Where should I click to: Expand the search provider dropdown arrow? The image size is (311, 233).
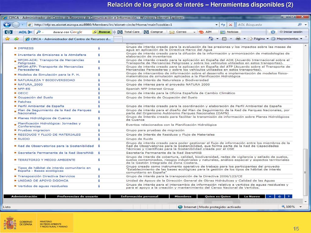[x=306, y=25]
